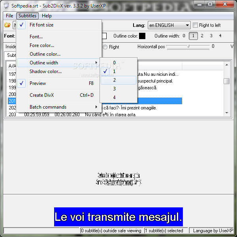Viewport: 237px width, 237px height.
Task: Set toolbar outline width to 0
Action: pos(184,36)
